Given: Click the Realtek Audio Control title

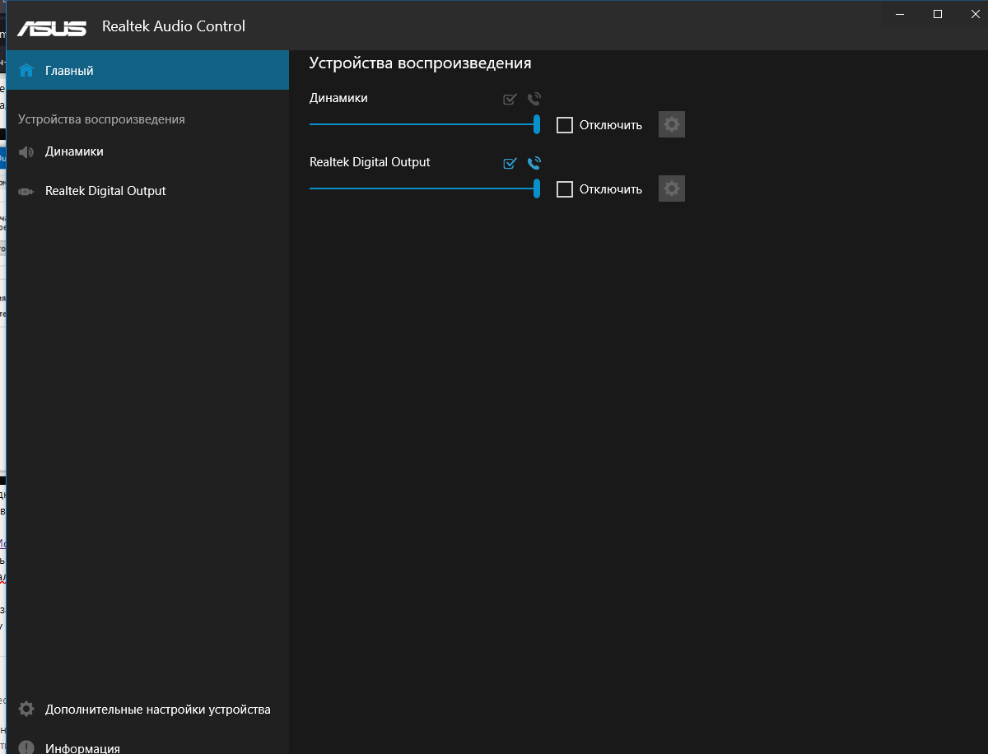Looking at the screenshot, I should click(x=174, y=26).
